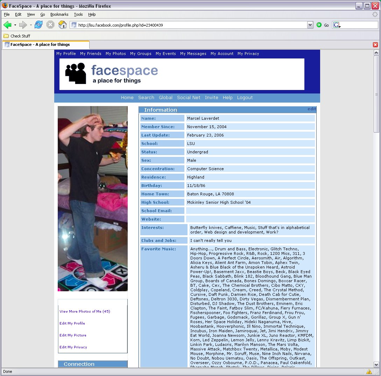
Task: Open the View menu
Action: pos(31,14)
